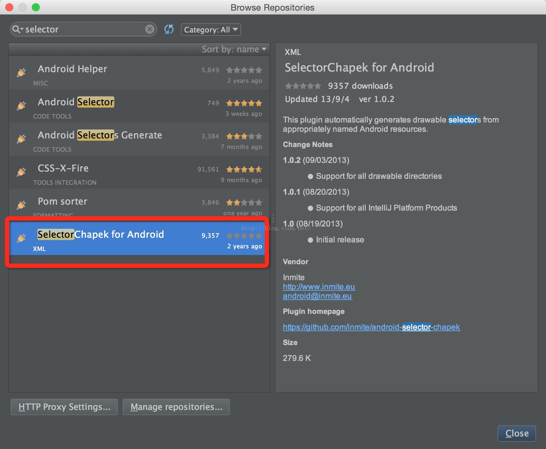Open the http://www.inmite.eu vendor link
546x449 pixels.
(x=319, y=287)
